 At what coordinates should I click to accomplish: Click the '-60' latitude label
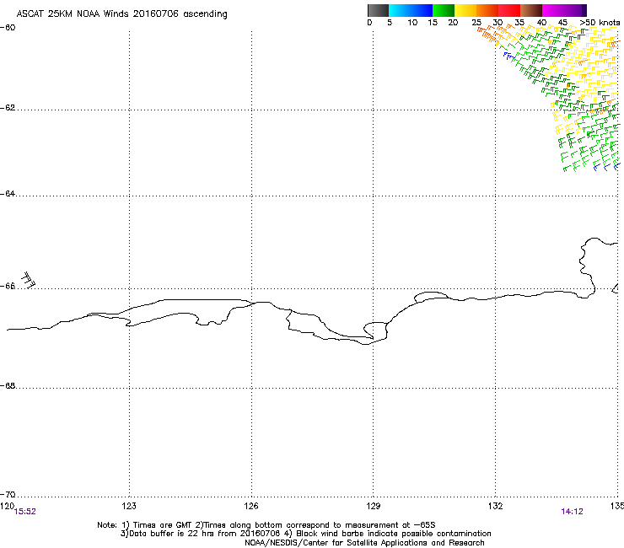8,28
